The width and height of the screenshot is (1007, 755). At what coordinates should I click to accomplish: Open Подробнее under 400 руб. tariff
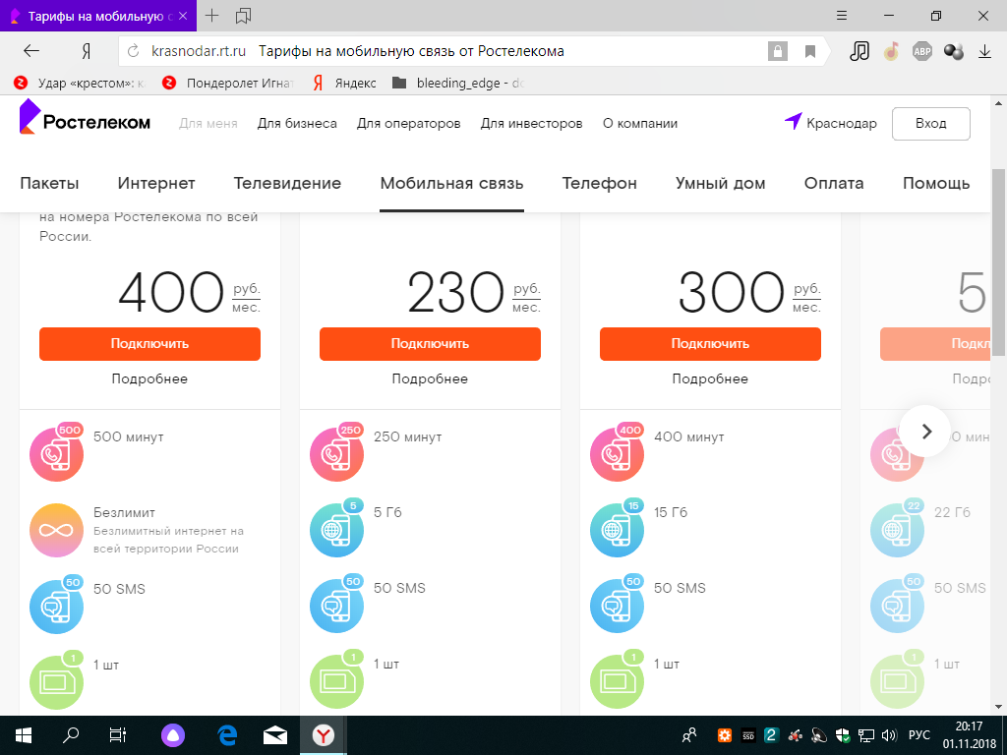149,378
